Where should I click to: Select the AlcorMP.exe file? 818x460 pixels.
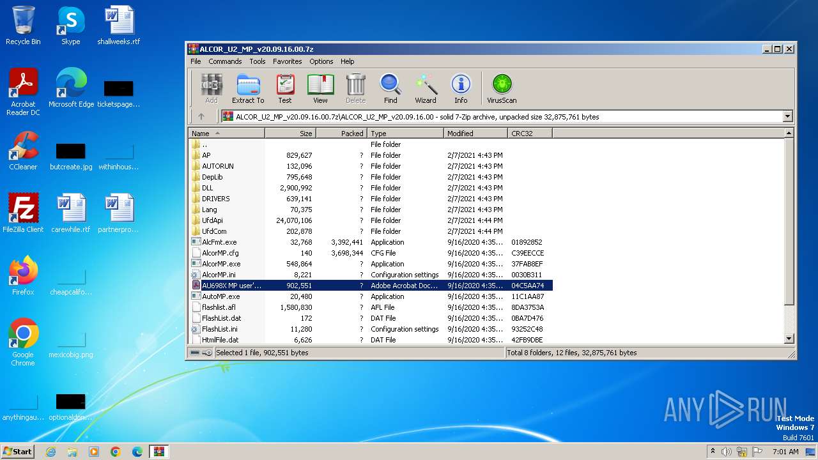point(220,264)
